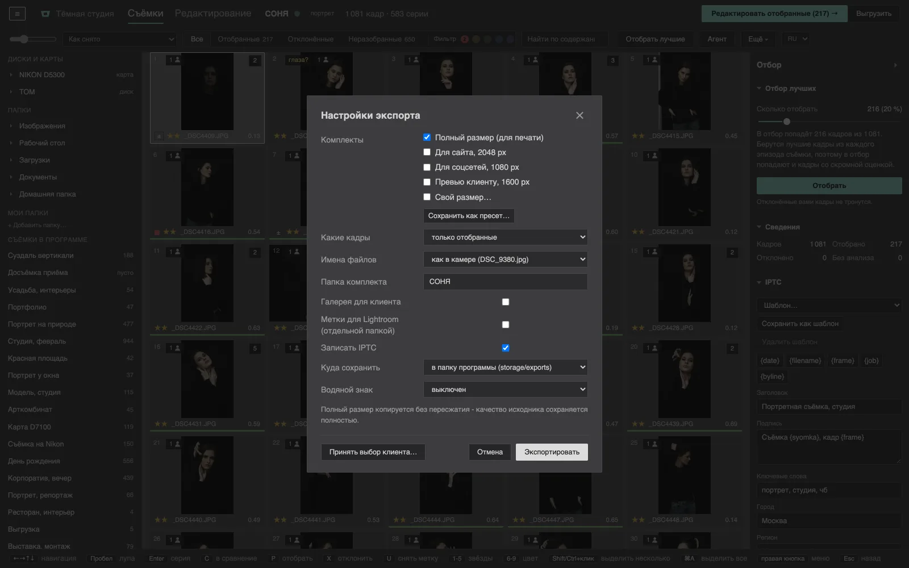
Task: Click the person face badge on frame 5
Action: (652, 60)
